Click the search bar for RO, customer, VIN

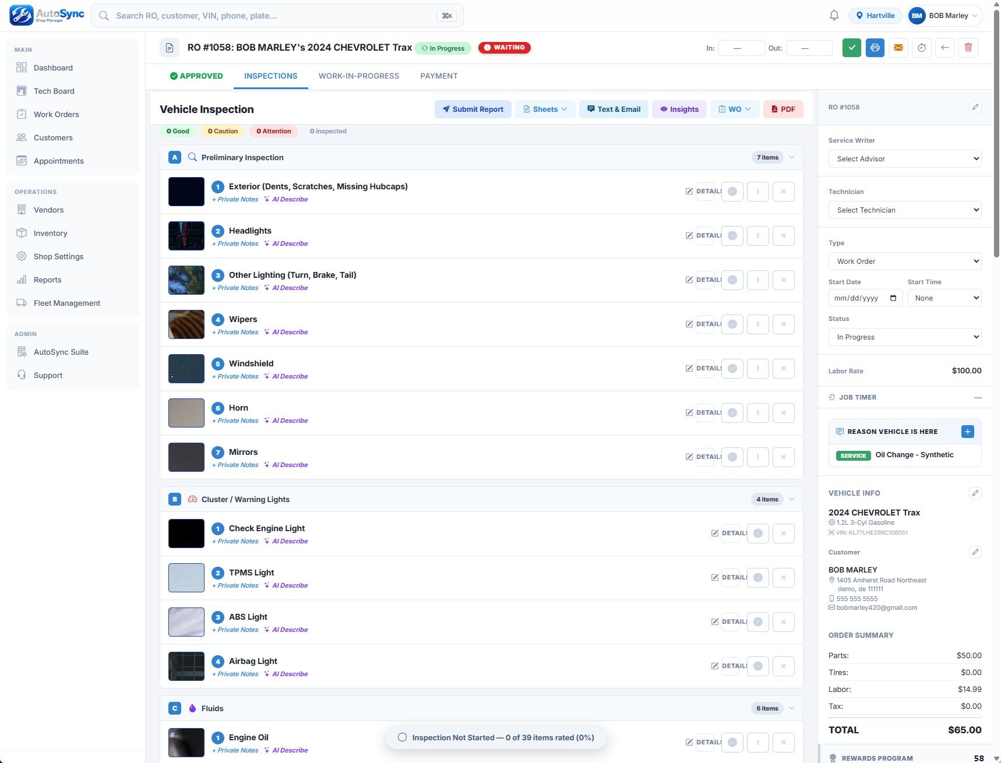click(277, 16)
